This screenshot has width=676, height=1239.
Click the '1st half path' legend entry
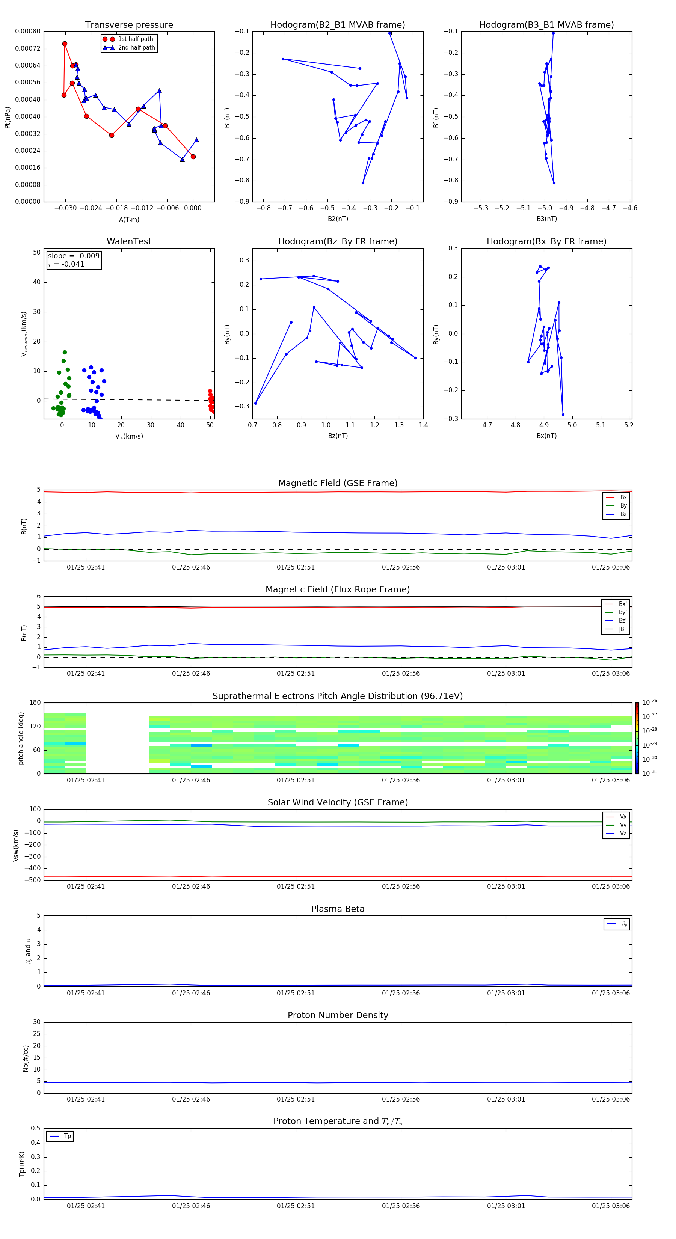[x=128, y=39]
